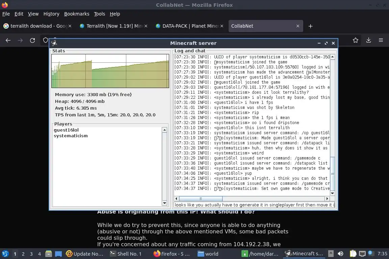Open the File menu in Firefox

[x=6, y=14]
